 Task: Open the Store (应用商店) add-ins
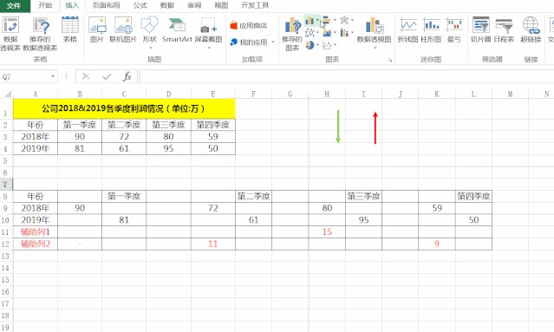click(248, 25)
